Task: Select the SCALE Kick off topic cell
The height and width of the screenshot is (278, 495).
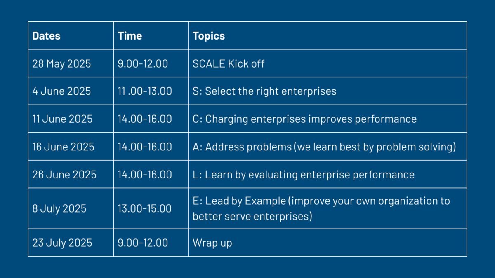Action: (328, 63)
